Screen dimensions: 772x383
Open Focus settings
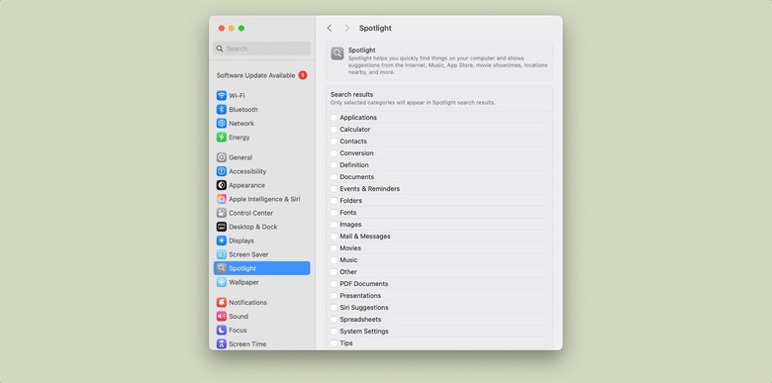(261, 330)
